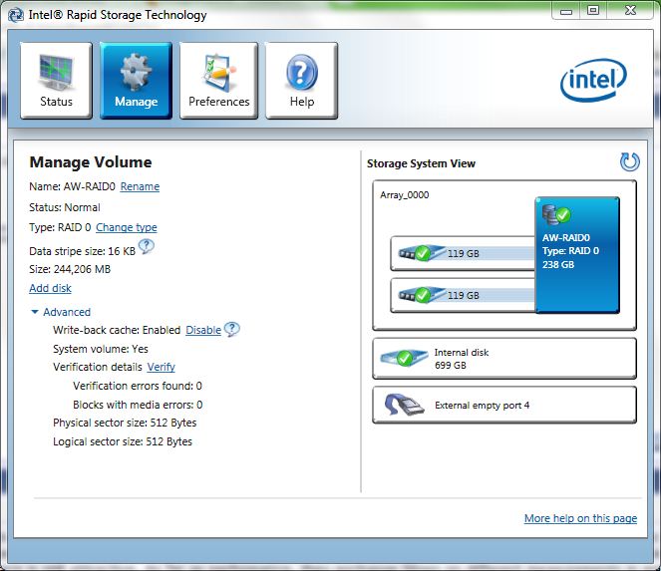Select the Manage tab
The image size is (661, 571).
click(136, 81)
